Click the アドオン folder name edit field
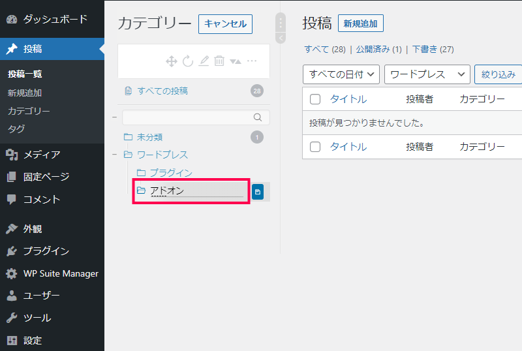This screenshot has width=522, height=351. tap(197, 191)
